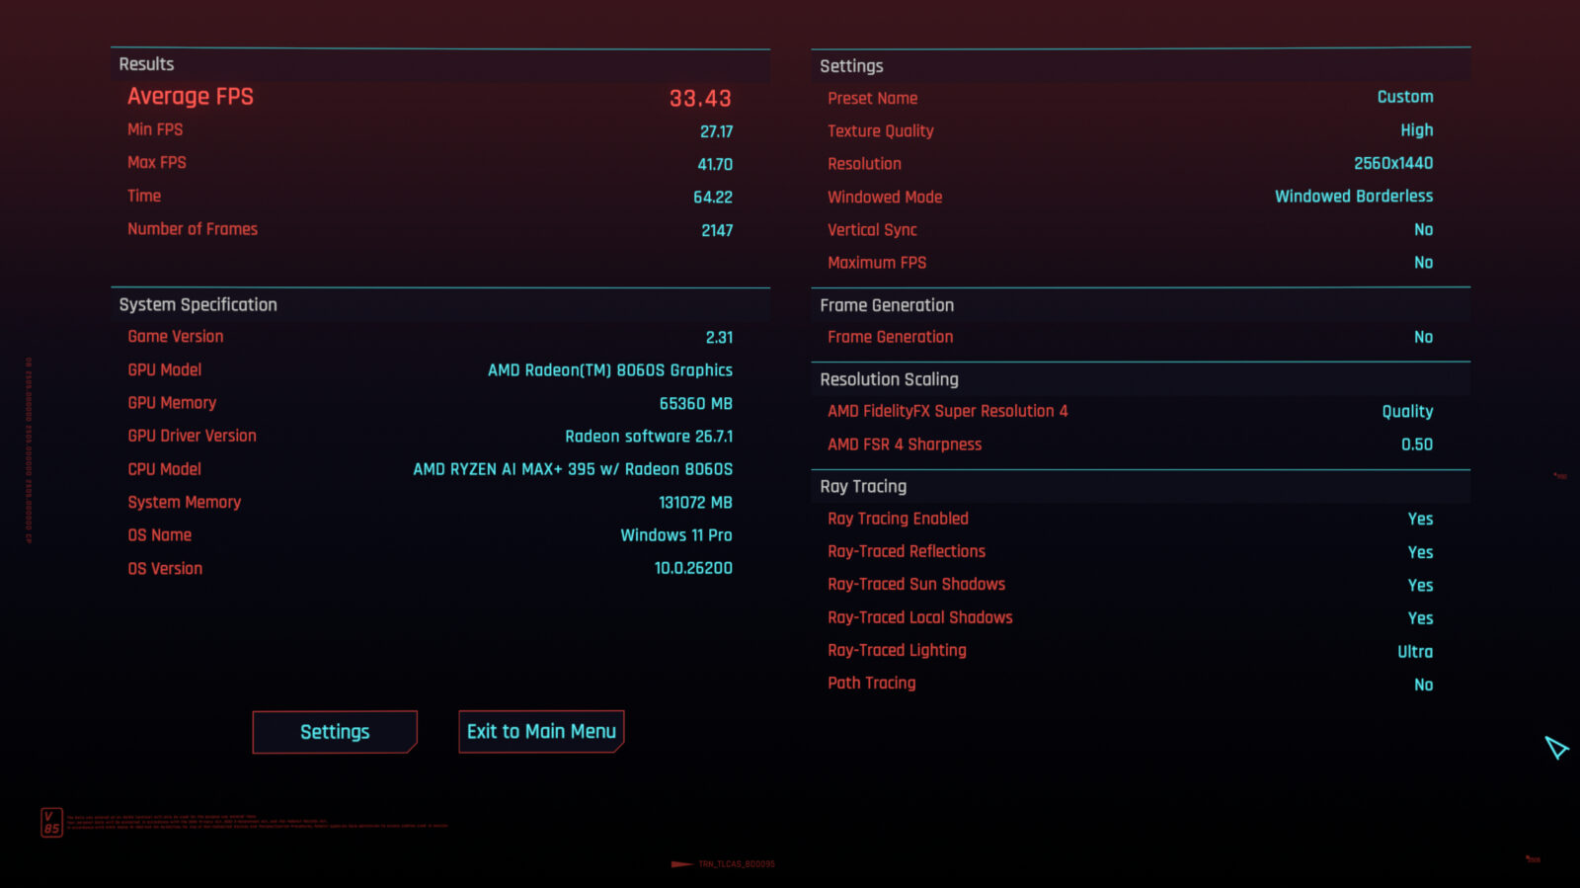This screenshot has width=1580, height=888.
Task: Select the GPU Memory label
Action: [172, 403]
